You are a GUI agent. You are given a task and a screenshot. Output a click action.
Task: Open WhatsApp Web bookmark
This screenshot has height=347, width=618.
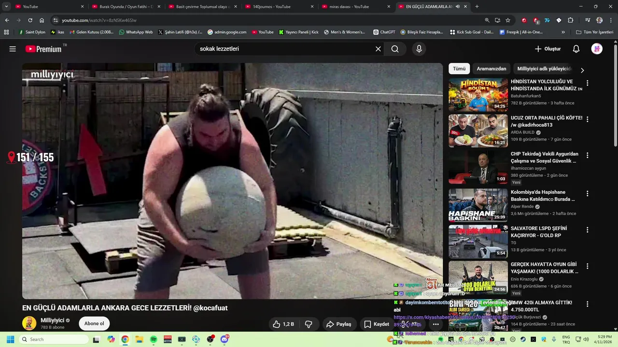pos(136,32)
